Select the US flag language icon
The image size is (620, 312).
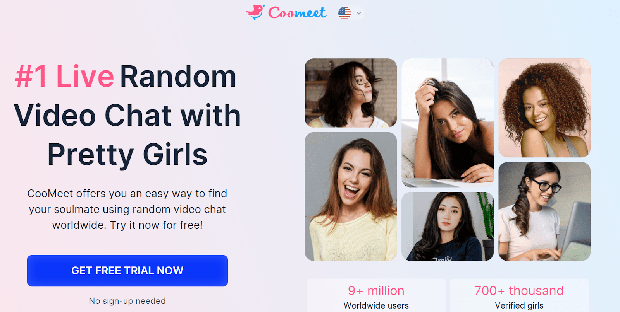(x=344, y=13)
